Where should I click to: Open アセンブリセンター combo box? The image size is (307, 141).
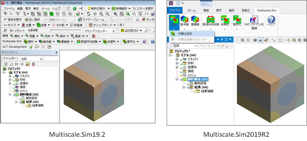point(100,31)
